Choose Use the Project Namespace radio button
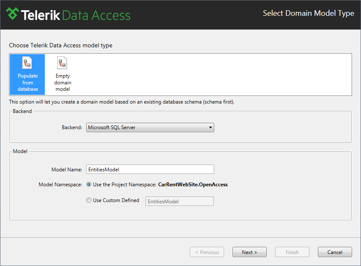 coord(89,185)
